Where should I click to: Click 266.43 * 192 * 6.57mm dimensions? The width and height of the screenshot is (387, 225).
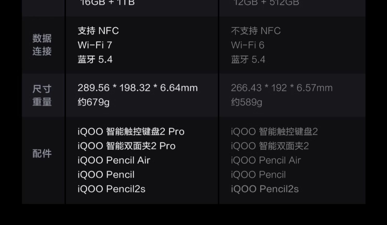[x=282, y=88]
